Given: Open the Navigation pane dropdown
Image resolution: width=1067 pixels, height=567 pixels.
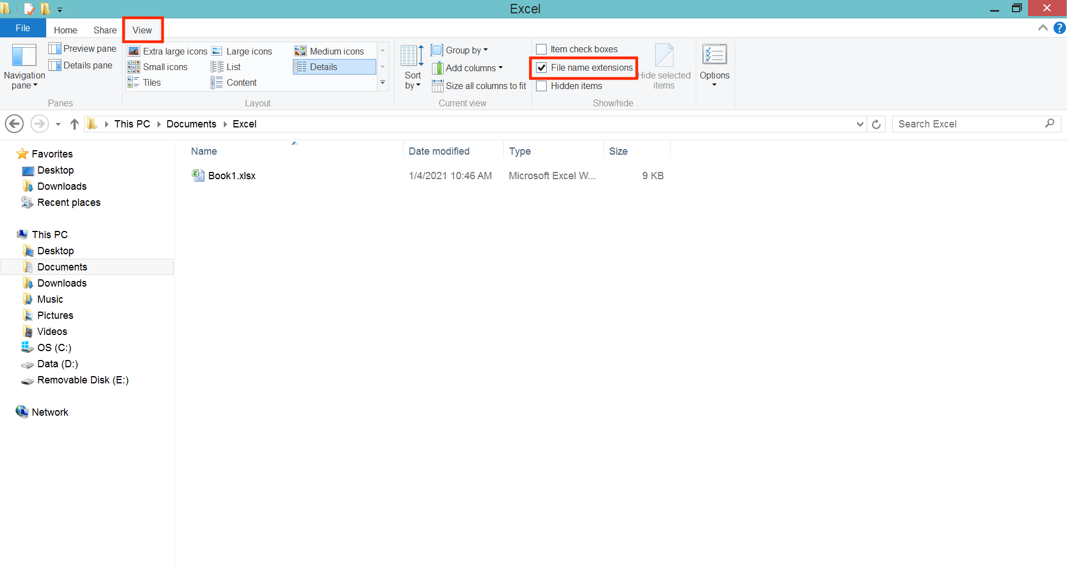Looking at the screenshot, I should click(24, 67).
